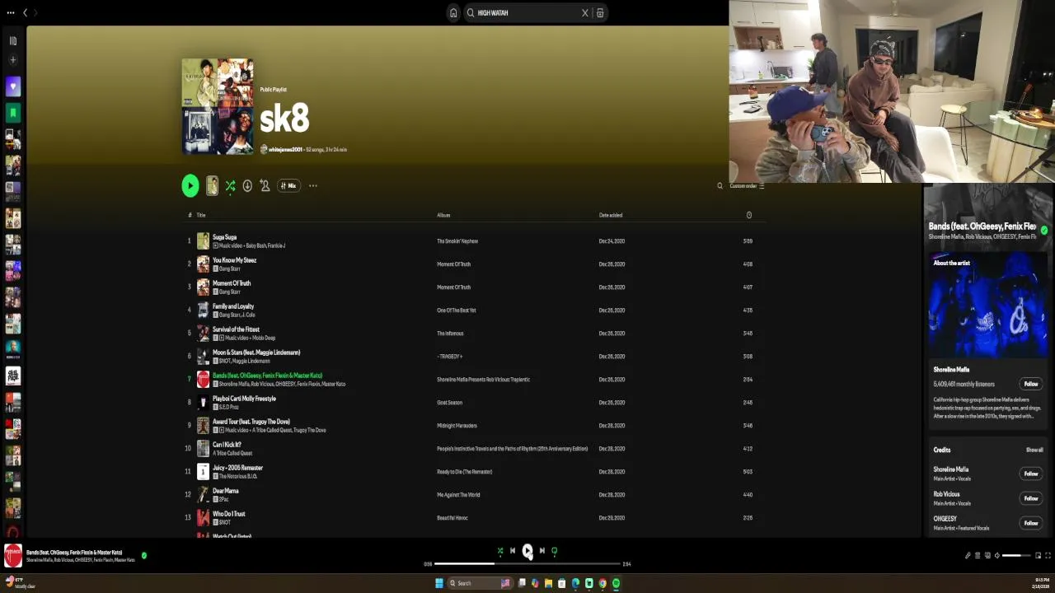Open Connect to a device icon

coord(987,556)
